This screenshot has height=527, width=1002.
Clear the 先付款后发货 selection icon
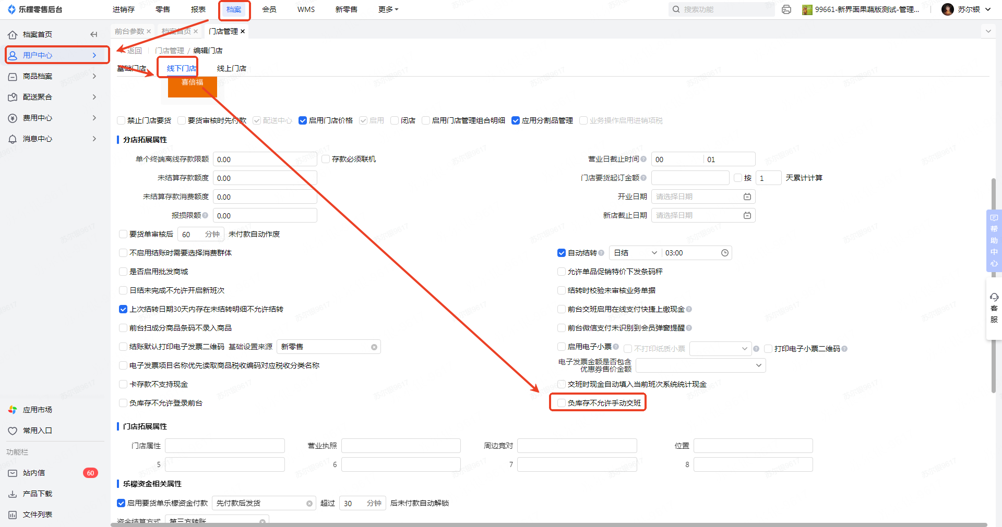pyautogui.click(x=309, y=504)
